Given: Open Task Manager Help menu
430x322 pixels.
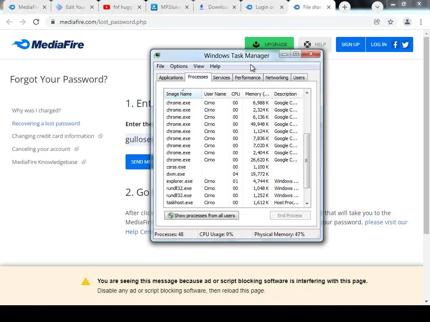Looking at the screenshot, I should pyautogui.click(x=215, y=66).
